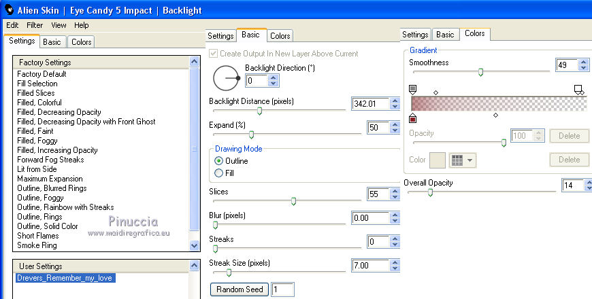Select the Drevers_Remember_my_love user setting
The height and width of the screenshot is (299, 592).
coord(65,278)
